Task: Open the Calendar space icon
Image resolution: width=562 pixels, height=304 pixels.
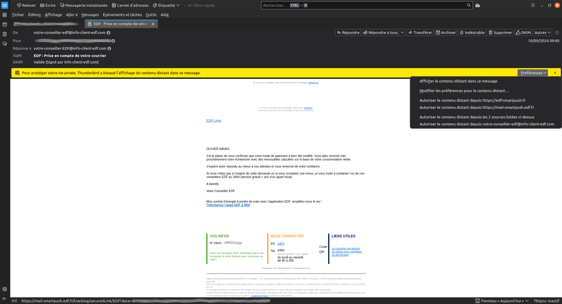Action: 5,25
